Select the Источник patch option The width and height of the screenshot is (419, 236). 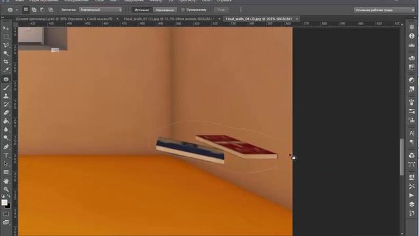click(141, 10)
